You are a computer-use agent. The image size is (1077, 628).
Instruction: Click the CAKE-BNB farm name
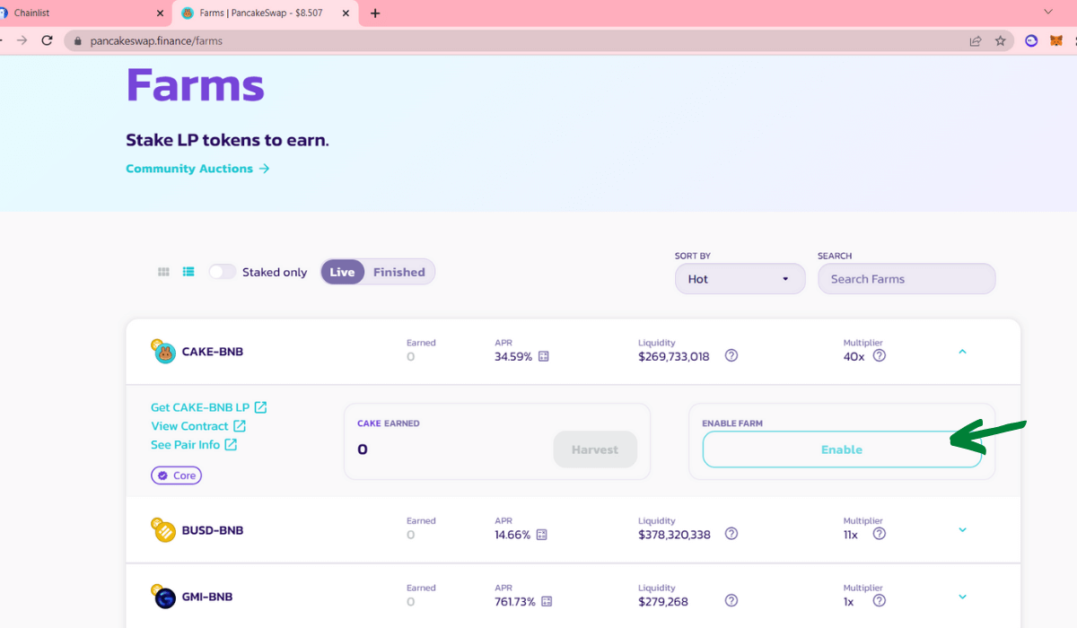(x=213, y=352)
